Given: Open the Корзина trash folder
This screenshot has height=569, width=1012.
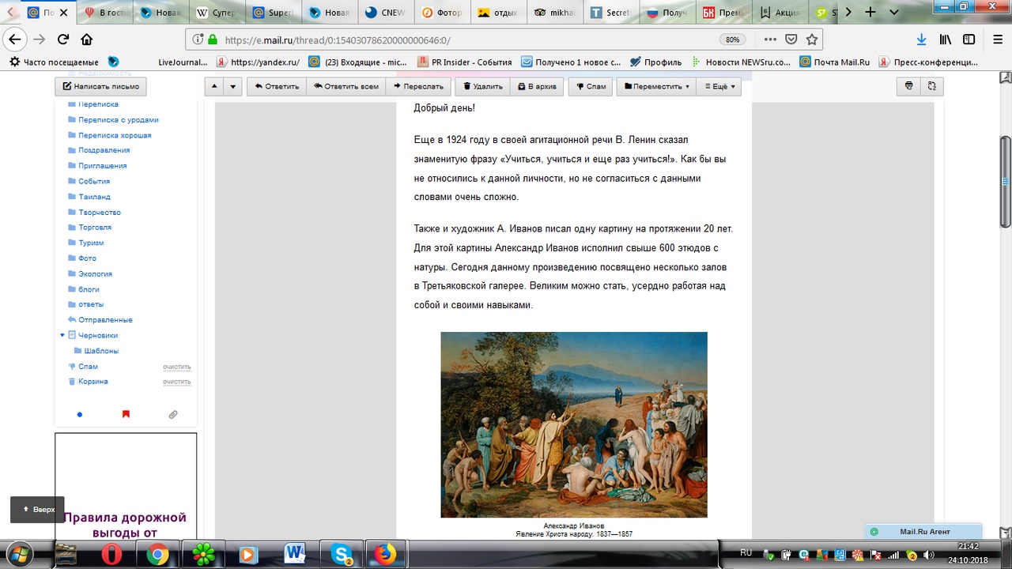Looking at the screenshot, I should (x=93, y=382).
